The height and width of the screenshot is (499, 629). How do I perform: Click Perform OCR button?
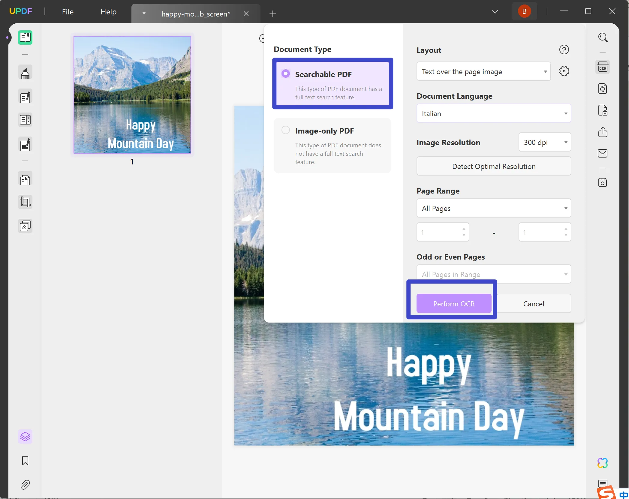coord(454,303)
